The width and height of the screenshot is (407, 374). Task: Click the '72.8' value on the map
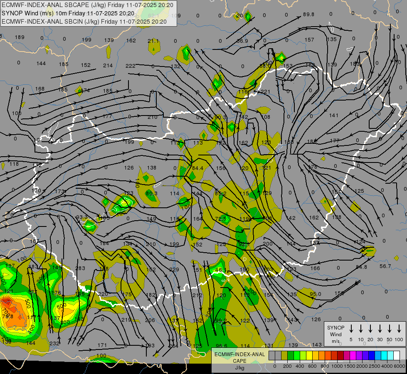tap(221, 219)
